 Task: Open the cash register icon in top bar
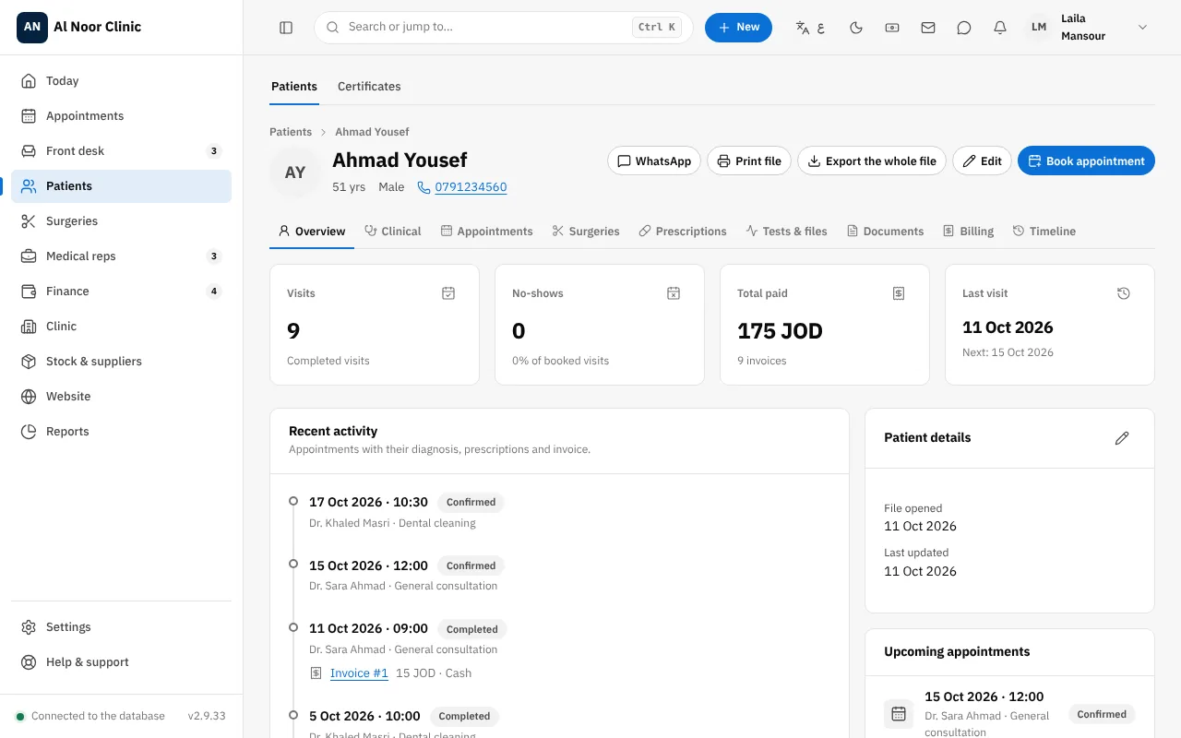click(892, 28)
